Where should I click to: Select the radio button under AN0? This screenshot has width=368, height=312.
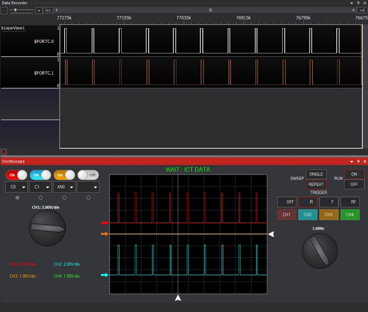[x=64, y=198]
